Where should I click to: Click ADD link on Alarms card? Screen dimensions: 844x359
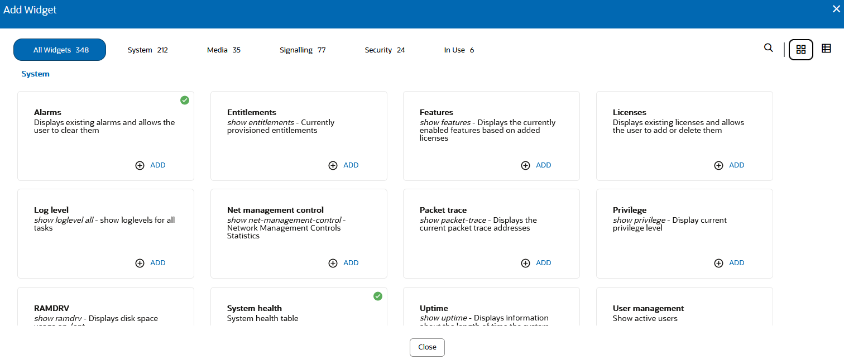pos(158,165)
